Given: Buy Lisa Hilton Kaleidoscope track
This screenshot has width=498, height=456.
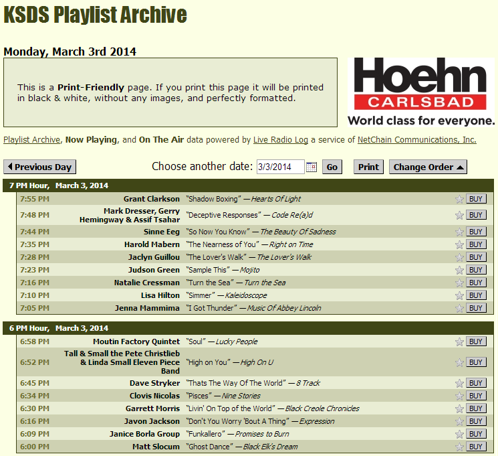Looking at the screenshot, I should (476, 295).
